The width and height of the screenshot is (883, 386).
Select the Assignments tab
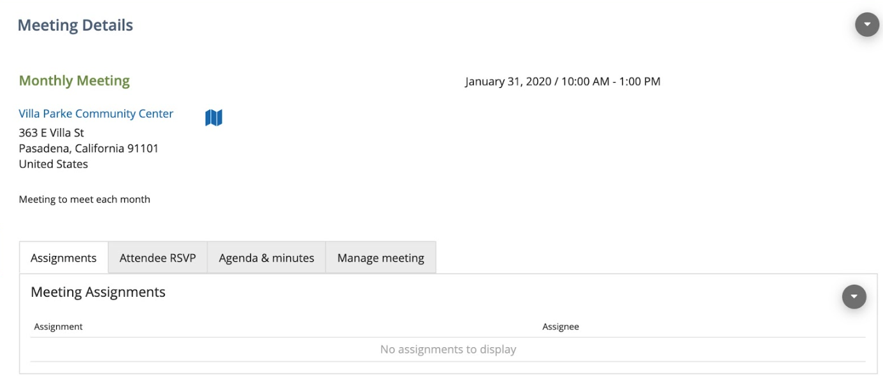point(64,258)
